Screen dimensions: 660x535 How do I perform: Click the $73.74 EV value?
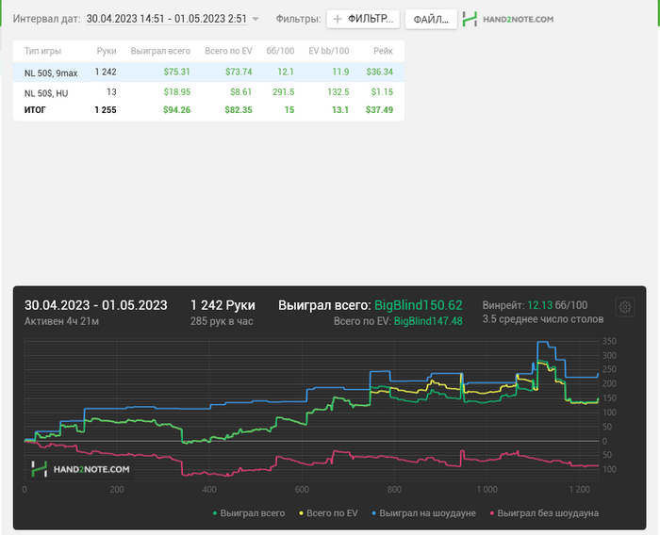(239, 72)
